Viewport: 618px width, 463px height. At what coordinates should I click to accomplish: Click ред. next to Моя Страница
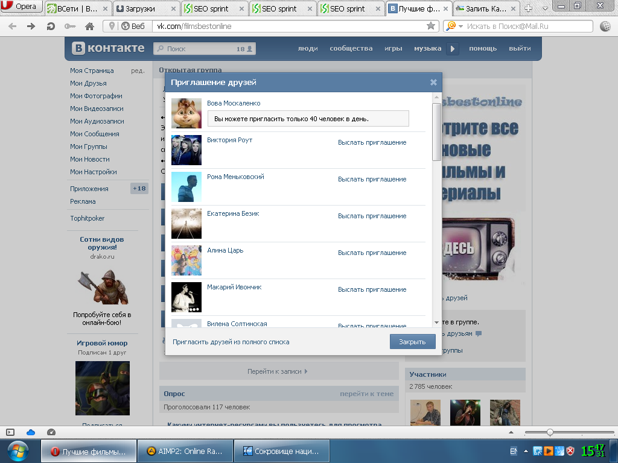(138, 71)
